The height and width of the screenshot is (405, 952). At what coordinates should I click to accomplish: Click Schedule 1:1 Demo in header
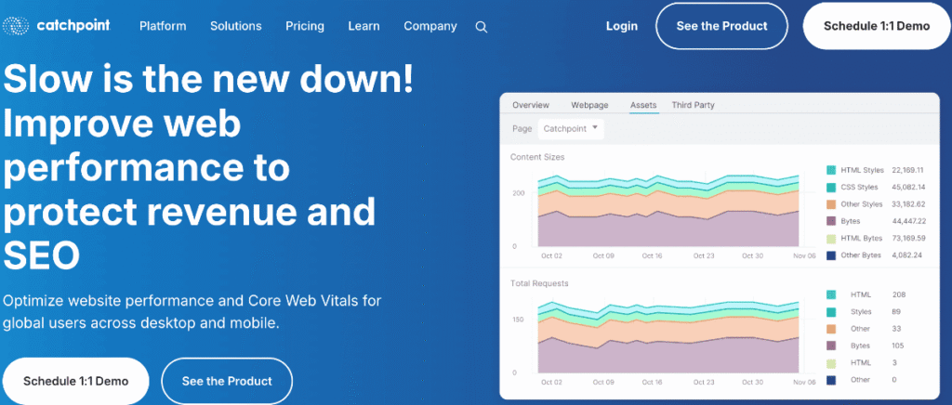877,26
